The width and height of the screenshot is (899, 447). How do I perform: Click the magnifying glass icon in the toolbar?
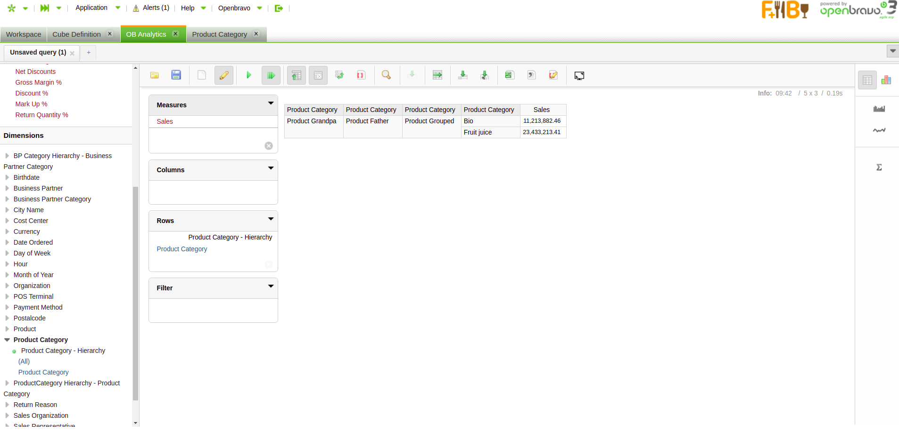tap(386, 75)
